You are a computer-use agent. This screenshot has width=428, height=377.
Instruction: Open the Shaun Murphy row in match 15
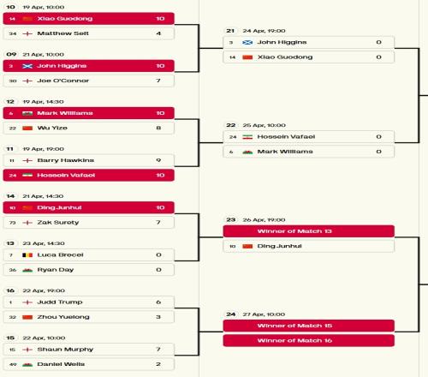pyautogui.click(x=89, y=350)
